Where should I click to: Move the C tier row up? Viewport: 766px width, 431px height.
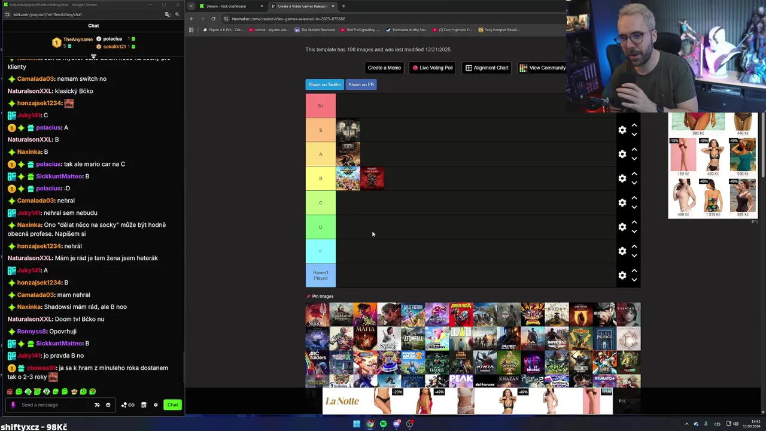pyautogui.click(x=634, y=198)
